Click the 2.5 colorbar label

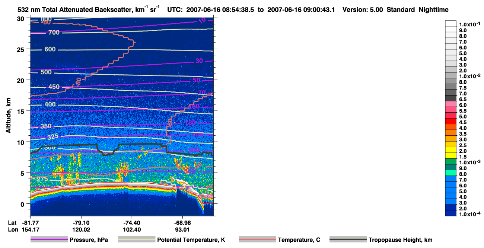(x=463, y=145)
